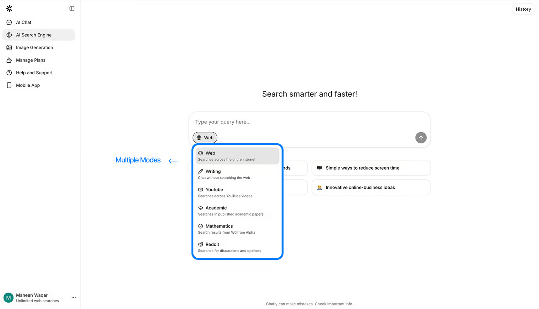Click Help and Support question icon

click(x=9, y=73)
